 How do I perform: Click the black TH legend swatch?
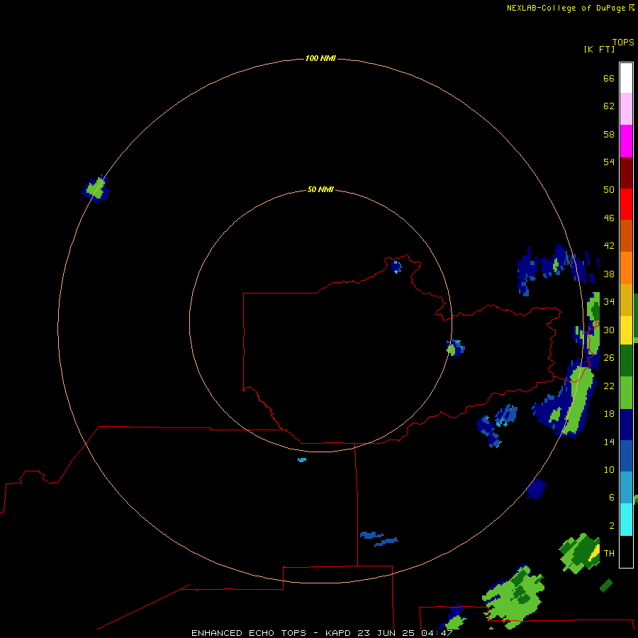[626, 552]
